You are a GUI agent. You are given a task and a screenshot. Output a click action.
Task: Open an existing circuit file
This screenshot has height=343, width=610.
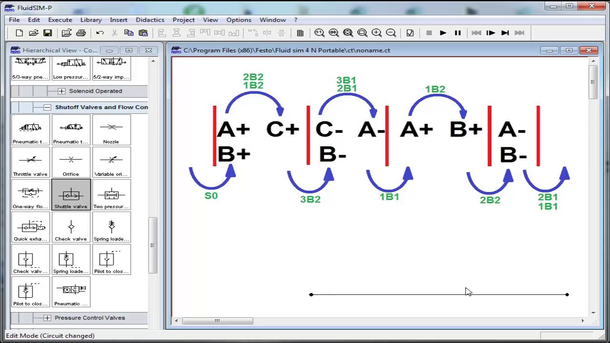pos(33,33)
